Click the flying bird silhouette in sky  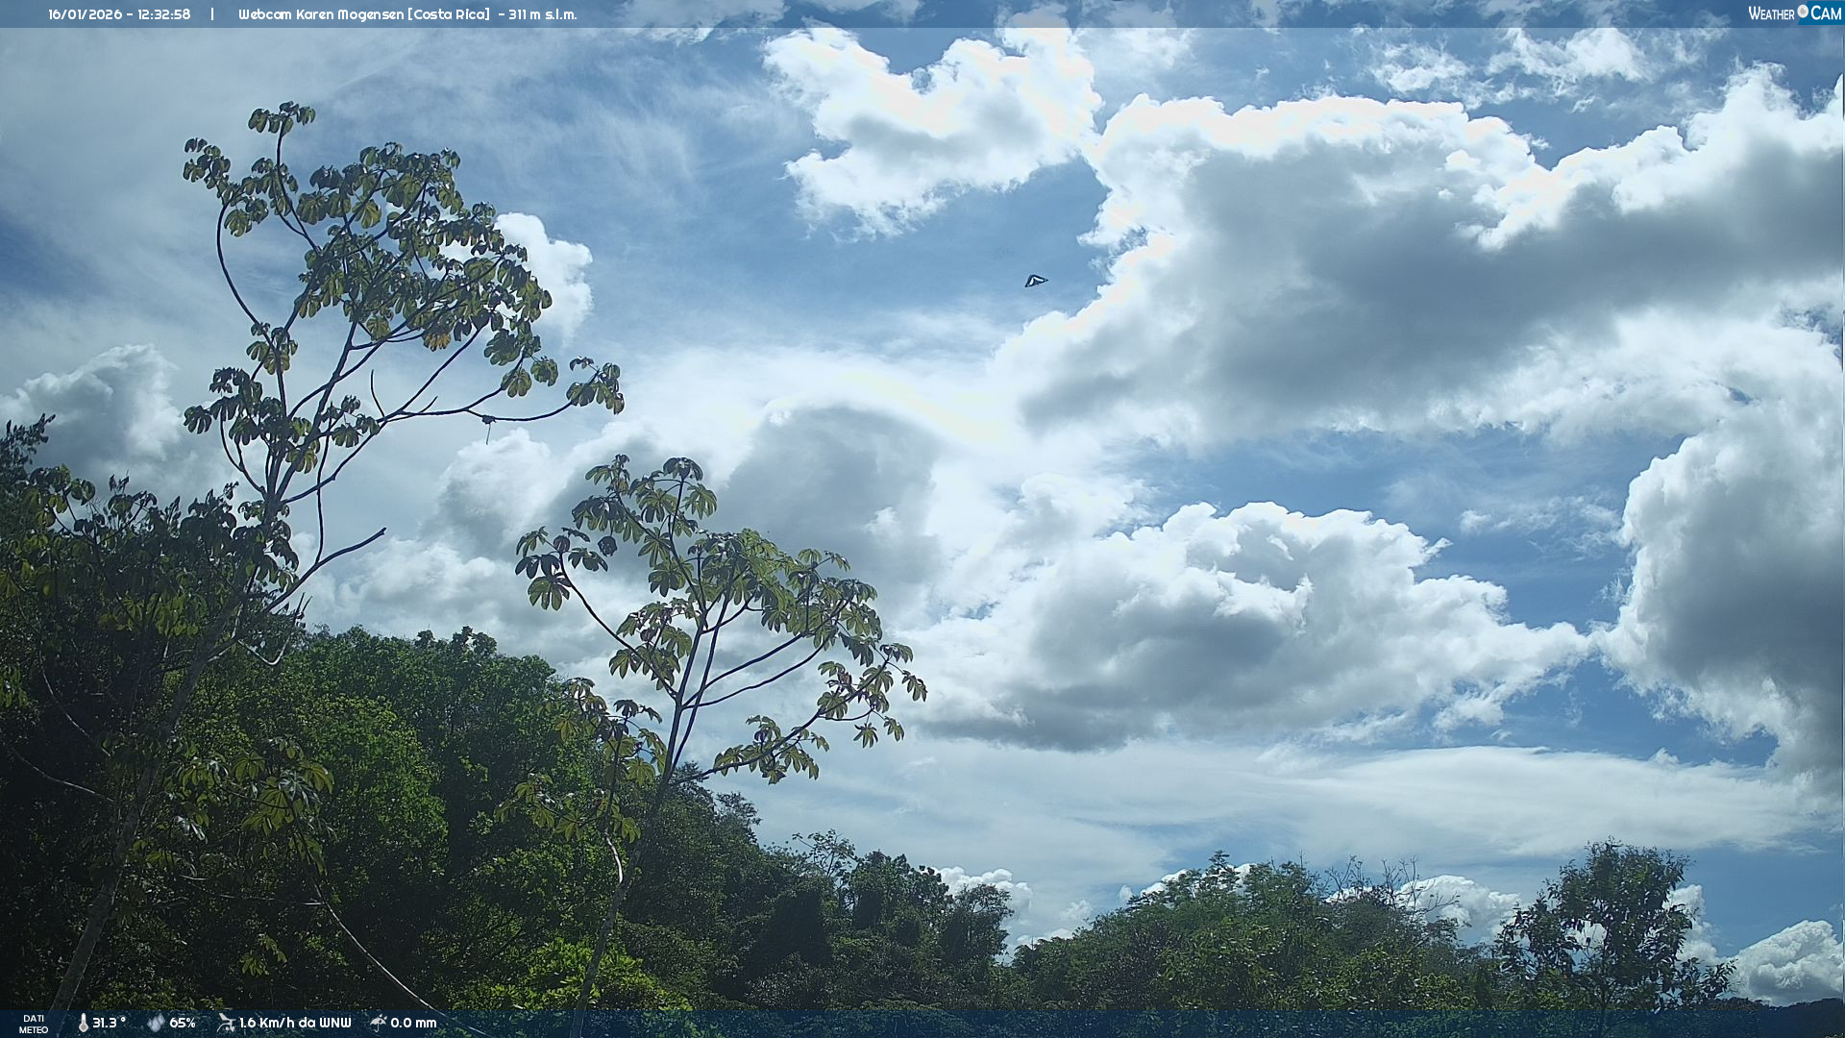[x=1035, y=281]
